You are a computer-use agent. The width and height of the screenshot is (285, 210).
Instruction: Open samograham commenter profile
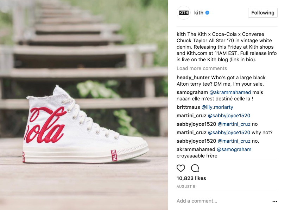192,92
